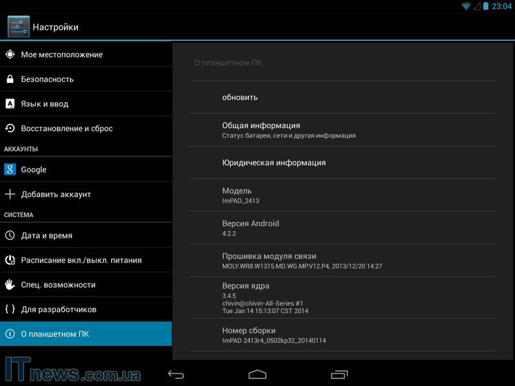Tap the location icon beside Мое местоположение

tap(10, 54)
